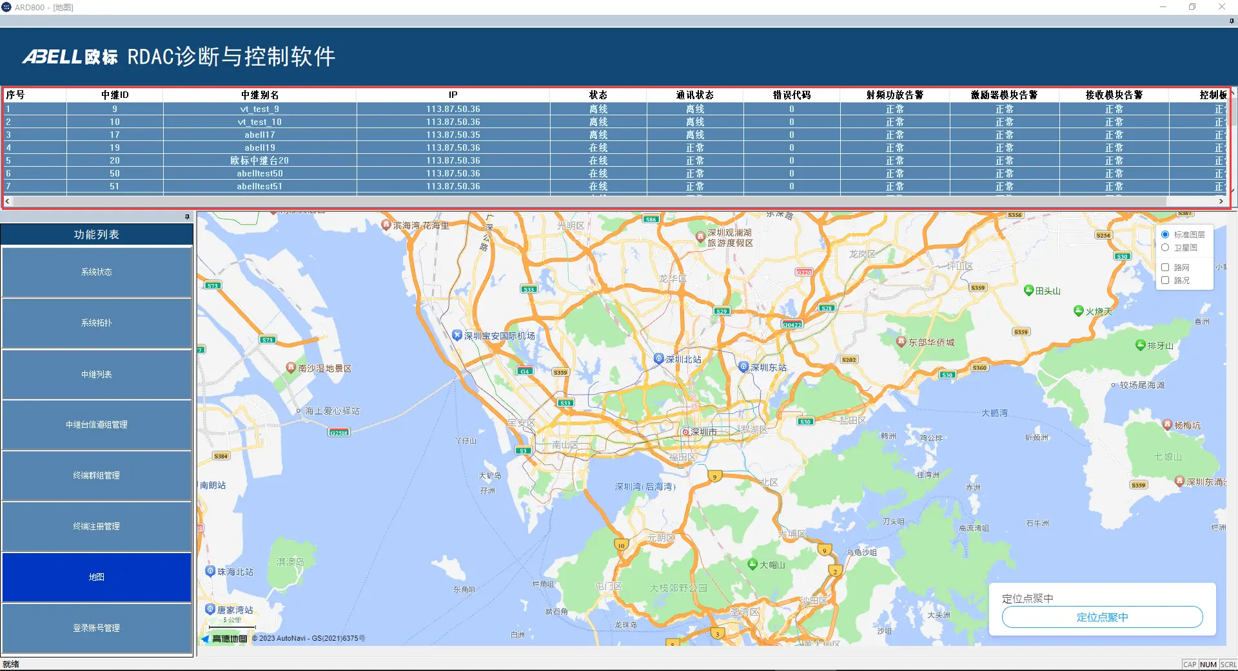Click the 定位点聚中 button
Screen dimensions: 1238x671
1102,617
